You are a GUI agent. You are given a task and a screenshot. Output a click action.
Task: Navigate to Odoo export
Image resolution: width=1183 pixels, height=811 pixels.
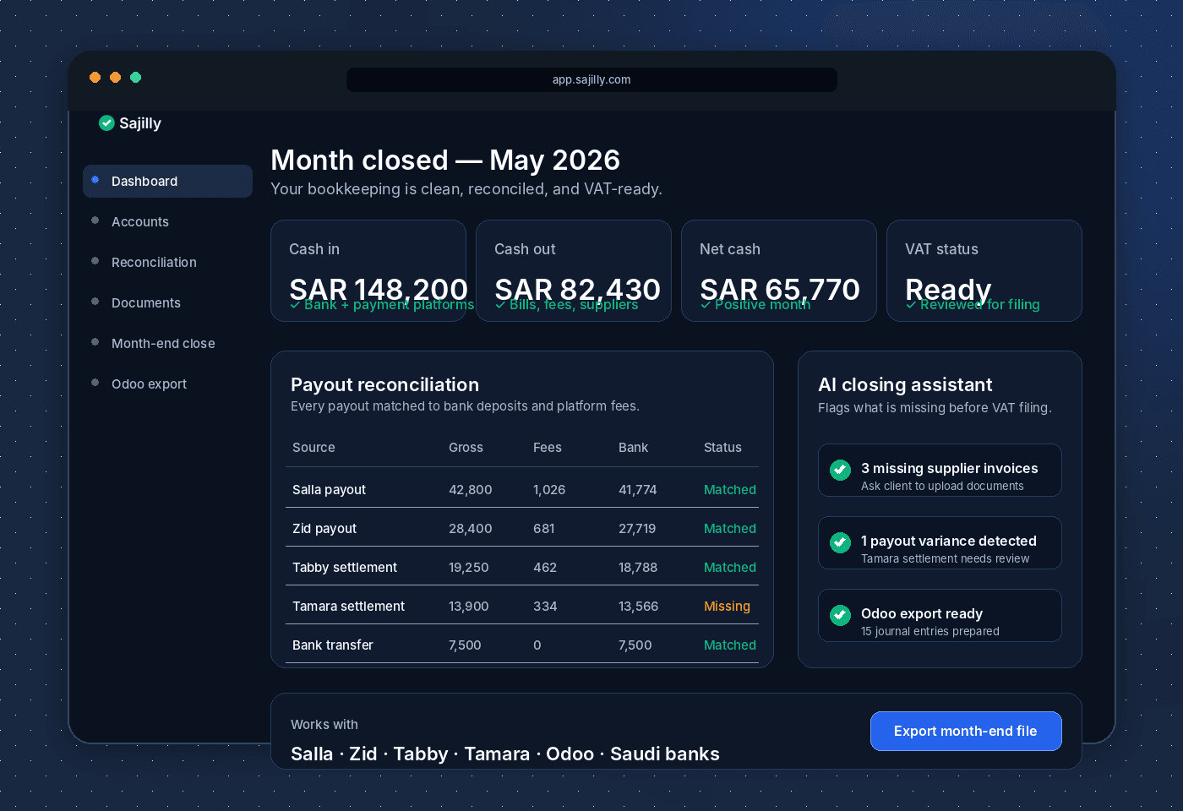167,384
